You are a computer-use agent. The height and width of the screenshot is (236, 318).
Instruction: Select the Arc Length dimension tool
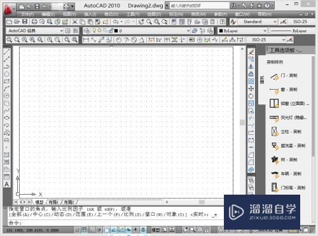[101, 39]
